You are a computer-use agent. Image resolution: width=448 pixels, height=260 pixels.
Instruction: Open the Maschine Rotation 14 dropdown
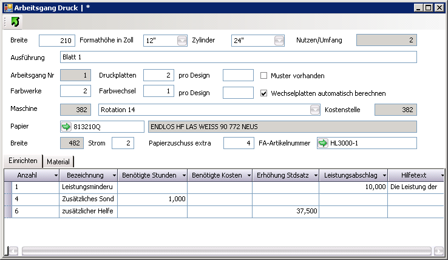(315, 110)
